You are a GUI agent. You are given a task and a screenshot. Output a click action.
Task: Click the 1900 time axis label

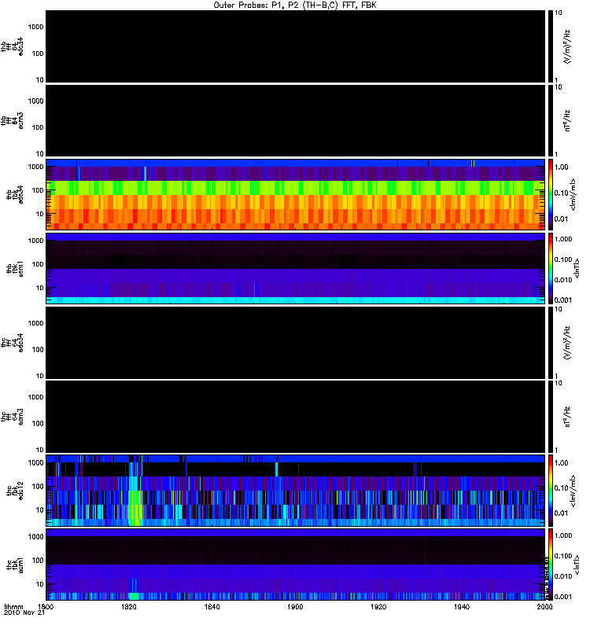[x=295, y=607]
